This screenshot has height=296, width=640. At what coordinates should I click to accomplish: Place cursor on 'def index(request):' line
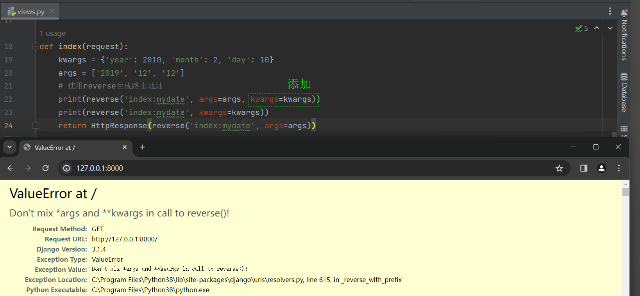(84, 46)
